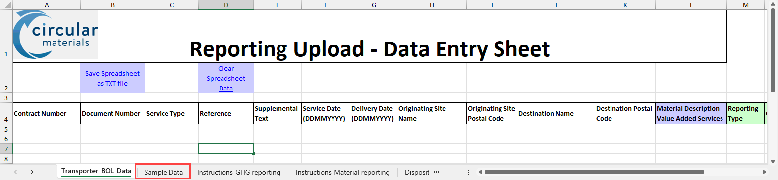This screenshot has width=778, height=180.
Task: Go to previous sheet tab arrow
Action: tap(16, 172)
